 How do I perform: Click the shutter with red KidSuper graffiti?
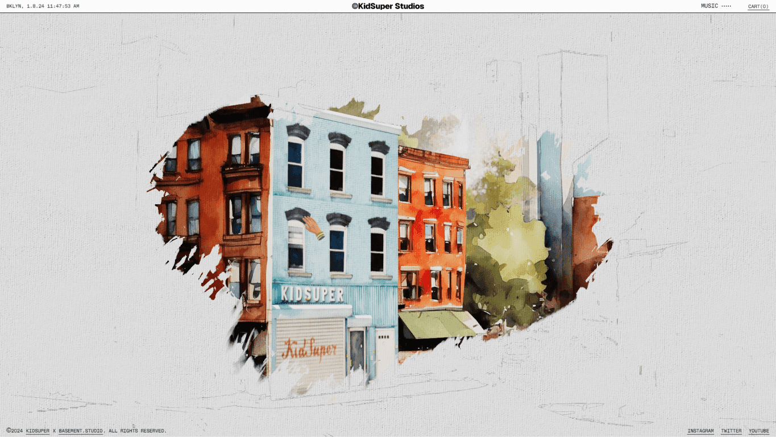pos(310,348)
